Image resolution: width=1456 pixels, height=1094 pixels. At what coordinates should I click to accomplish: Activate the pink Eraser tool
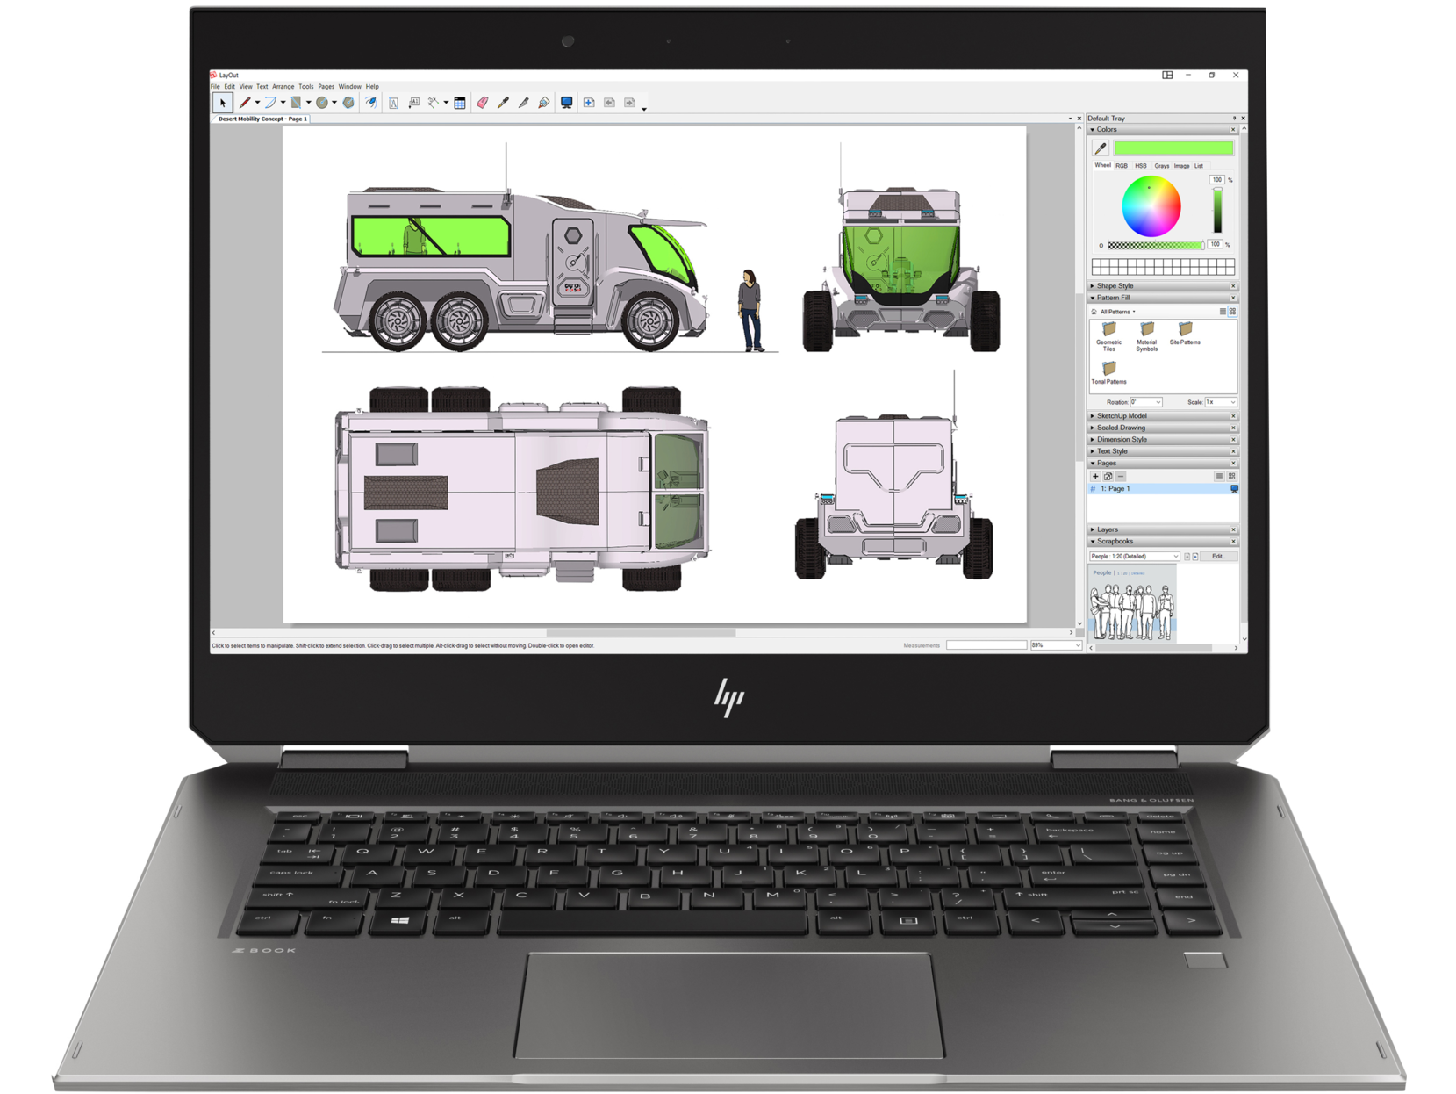pos(482,103)
